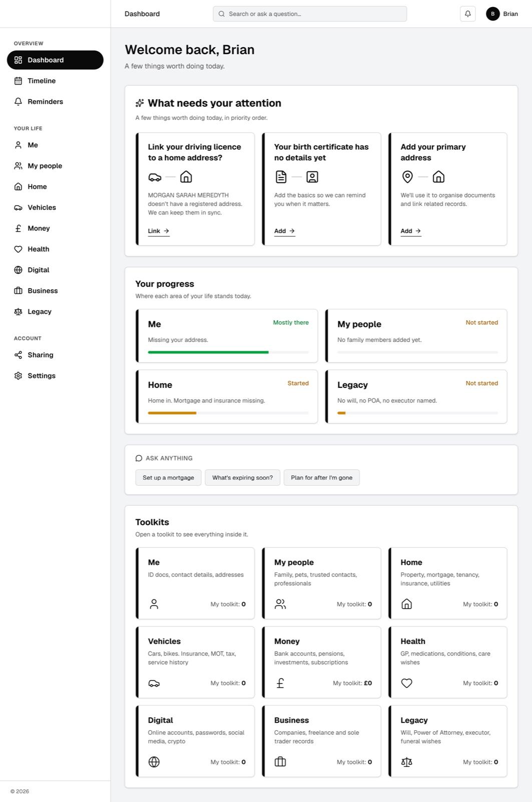Click the person icon in Me toolkit card

point(154,604)
